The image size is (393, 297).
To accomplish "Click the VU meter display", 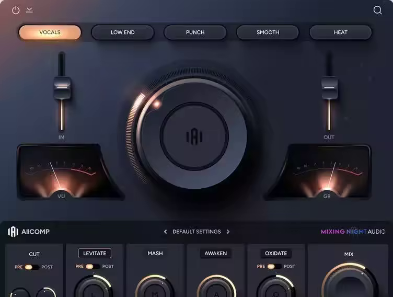I will click(60, 173).
